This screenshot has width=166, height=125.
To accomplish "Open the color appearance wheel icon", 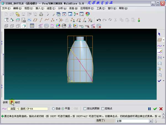I will (x=87, y=14).
